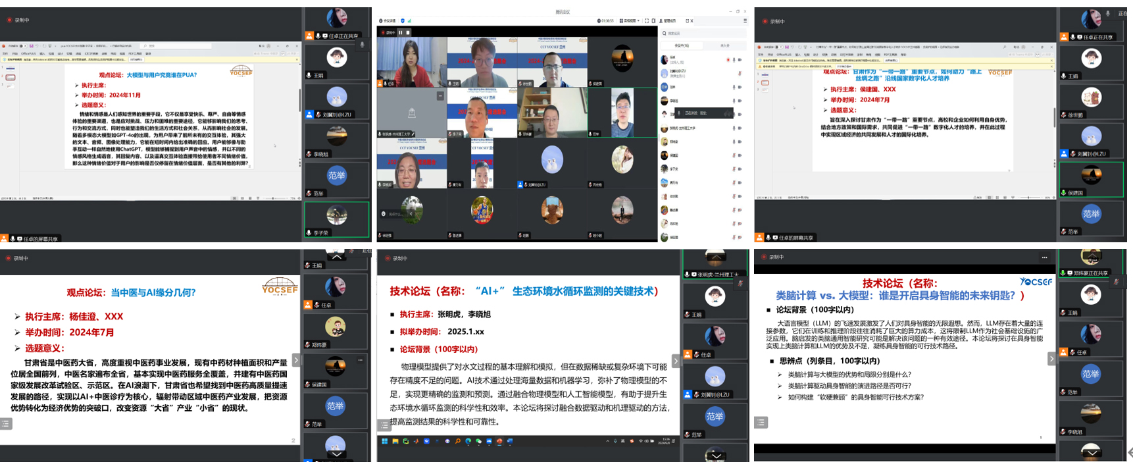This screenshot has height=474, width=1133.
Task: Open the outline icon in the 类脑计算 window
Action: [x=761, y=422]
